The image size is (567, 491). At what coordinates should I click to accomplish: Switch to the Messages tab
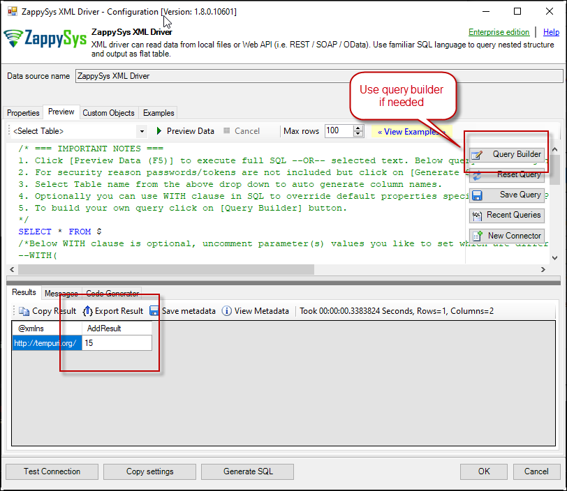pyautogui.click(x=61, y=294)
